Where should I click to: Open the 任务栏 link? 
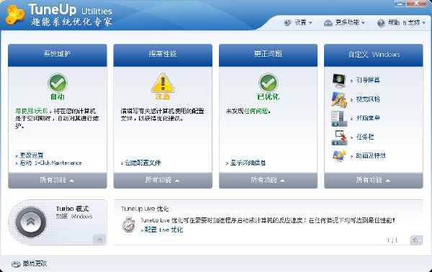365,137
